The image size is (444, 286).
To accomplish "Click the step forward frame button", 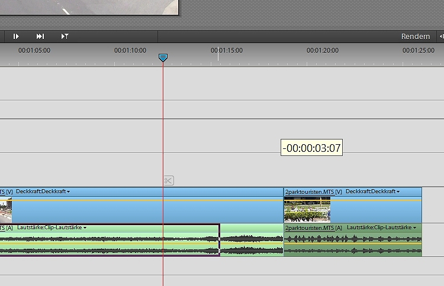I will pos(16,37).
